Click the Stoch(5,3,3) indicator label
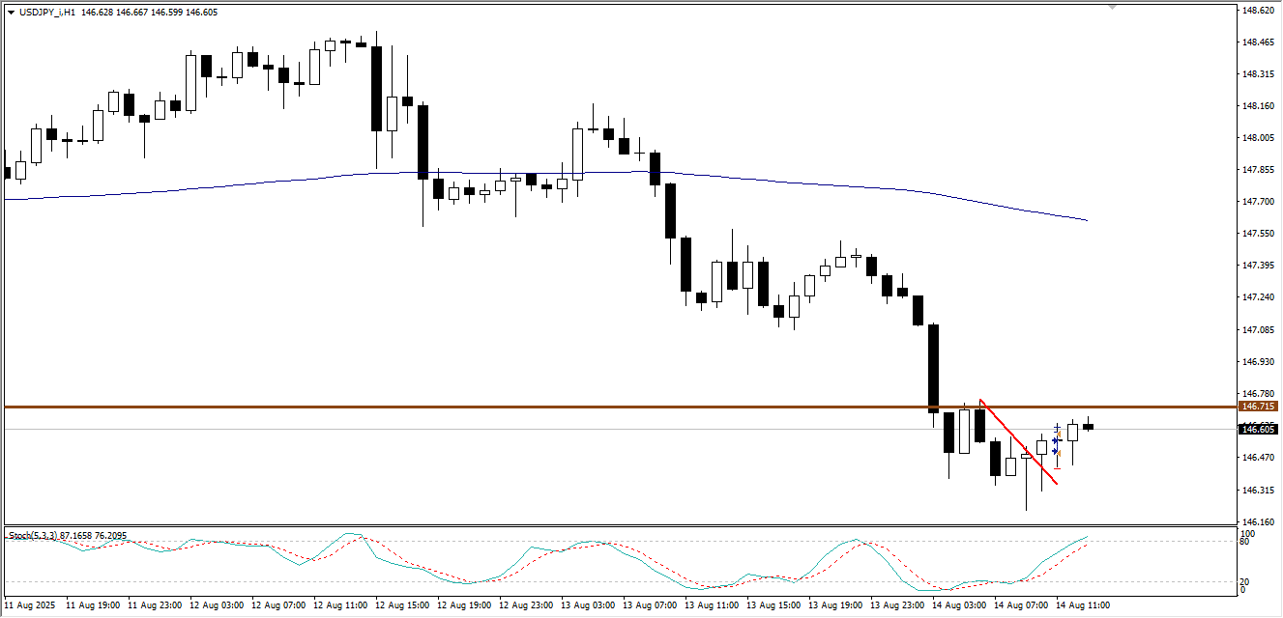This screenshot has height=618, width=1283. 66,535
